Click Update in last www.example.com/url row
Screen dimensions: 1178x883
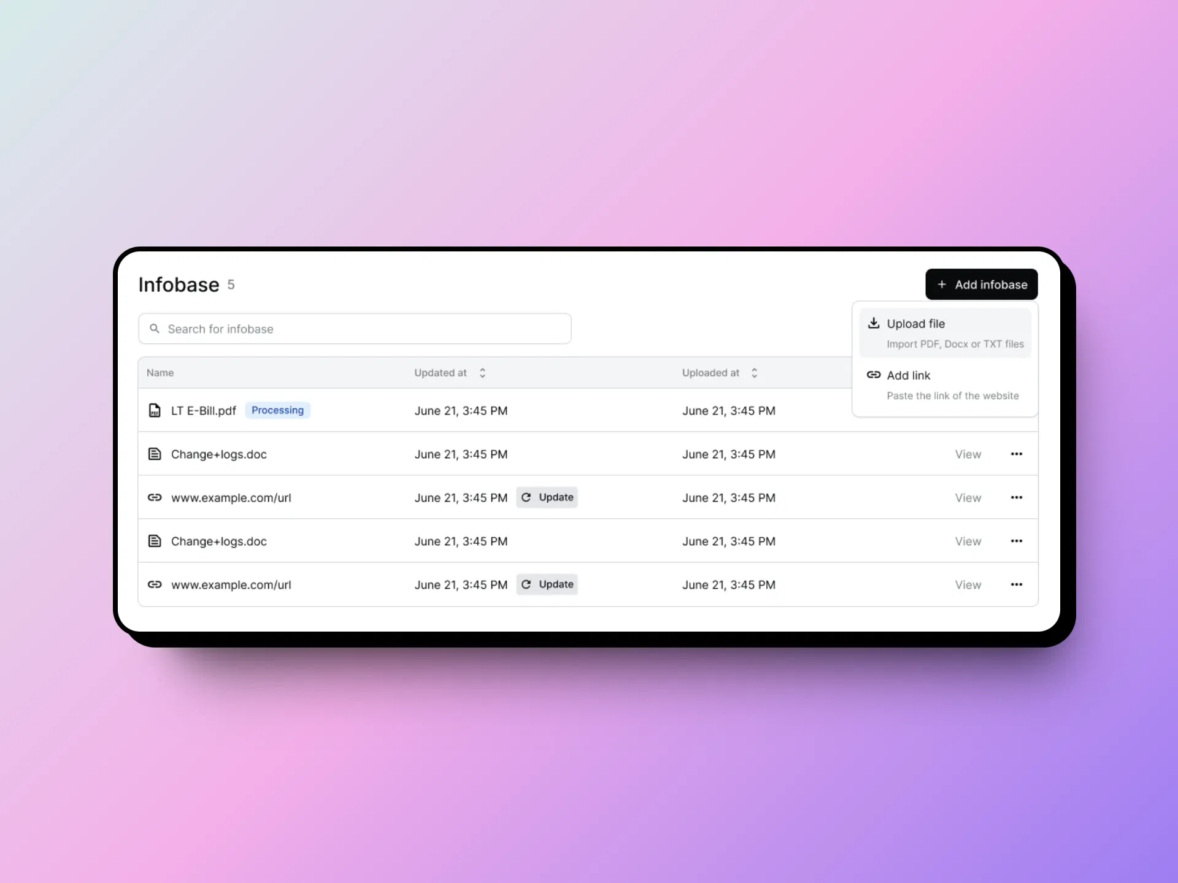(x=547, y=584)
